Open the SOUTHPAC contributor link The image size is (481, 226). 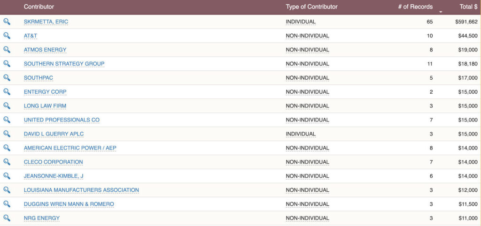39,78
